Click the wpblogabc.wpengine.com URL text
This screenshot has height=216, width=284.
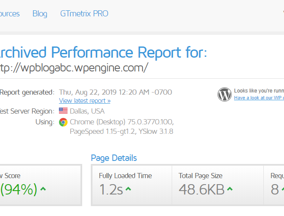[74, 68]
